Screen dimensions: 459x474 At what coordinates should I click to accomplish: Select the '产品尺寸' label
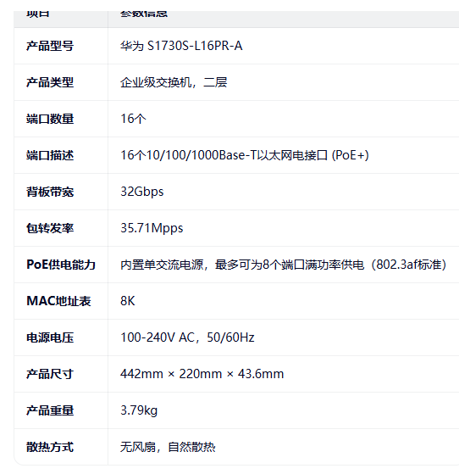click(50, 374)
